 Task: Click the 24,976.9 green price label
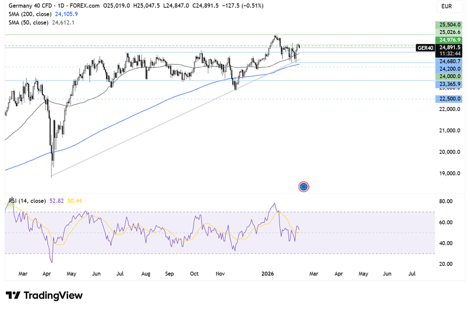[x=449, y=40]
